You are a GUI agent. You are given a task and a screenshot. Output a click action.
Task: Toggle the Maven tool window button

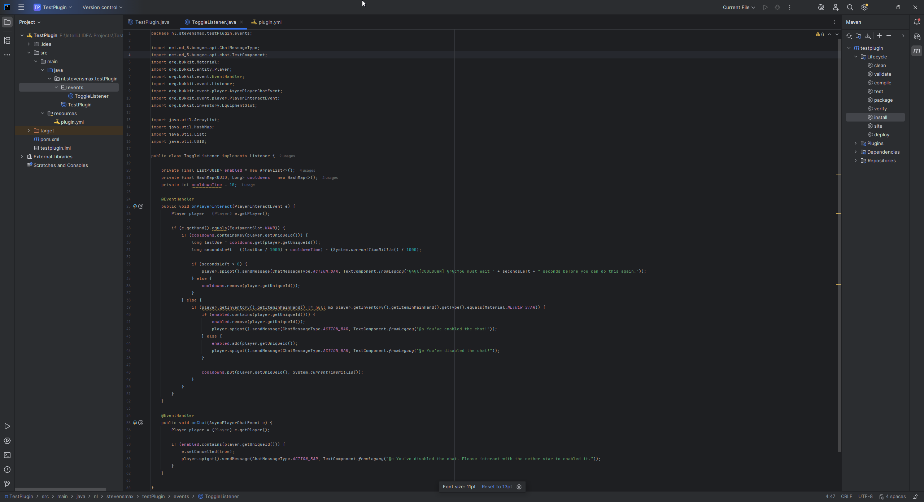tap(917, 51)
